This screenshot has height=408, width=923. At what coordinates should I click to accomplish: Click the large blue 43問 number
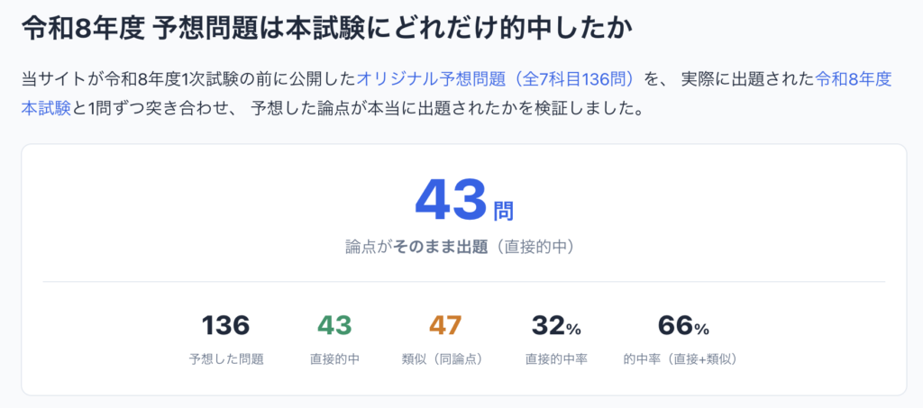click(464, 201)
